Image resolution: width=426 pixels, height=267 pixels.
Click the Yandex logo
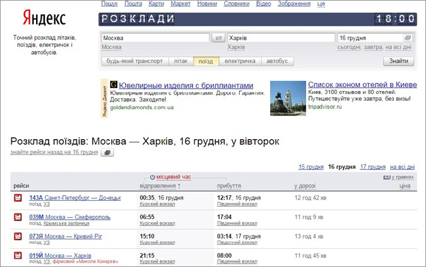click(x=43, y=18)
